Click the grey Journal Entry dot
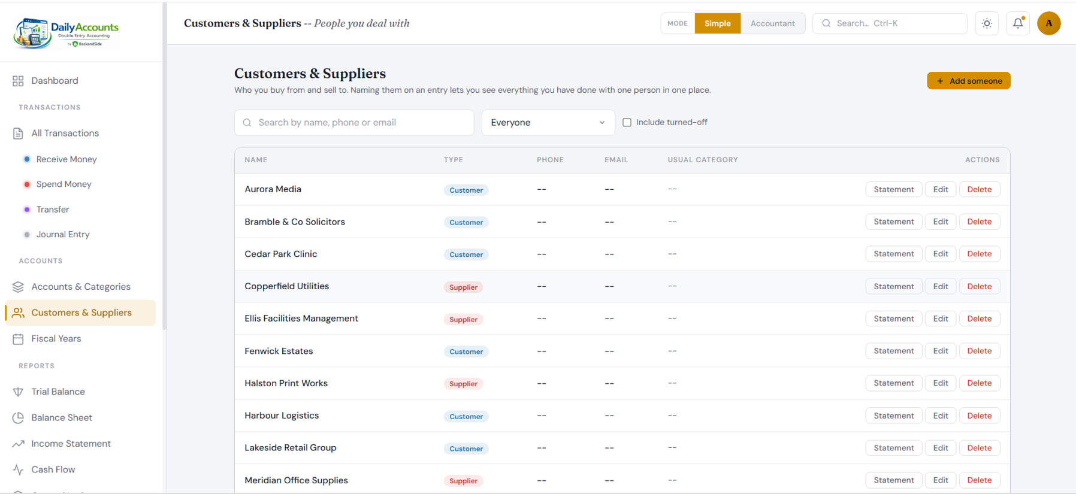 [x=27, y=235]
